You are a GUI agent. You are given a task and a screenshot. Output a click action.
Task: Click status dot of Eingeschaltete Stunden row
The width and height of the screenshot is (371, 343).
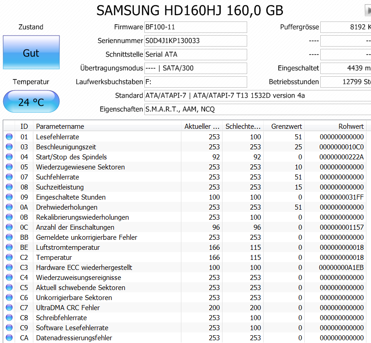[x=9, y=197]
